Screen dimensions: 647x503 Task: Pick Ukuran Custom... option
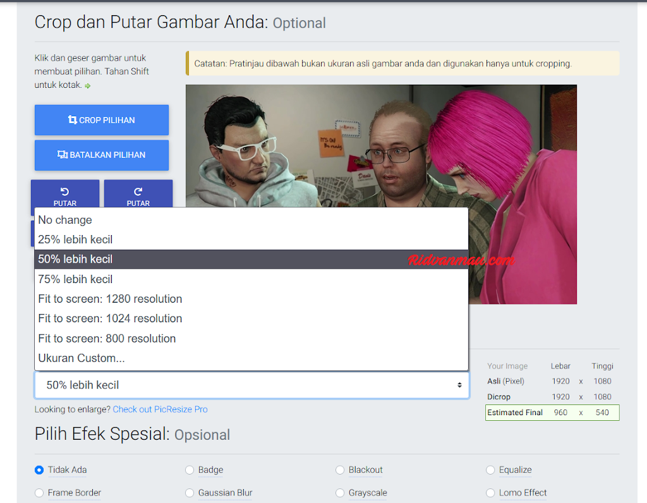tap(251, 358)
